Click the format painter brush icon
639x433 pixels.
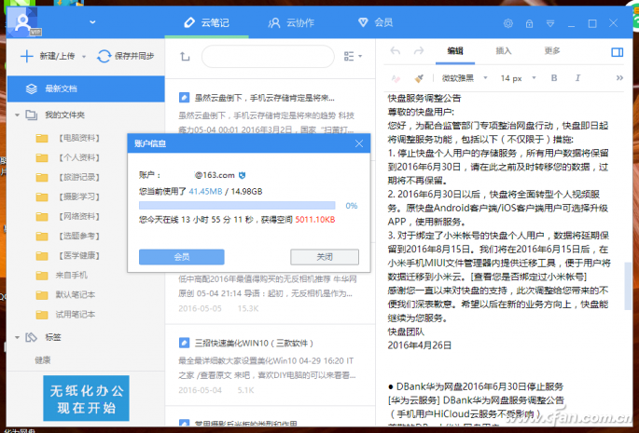pyautogui.click(x=419, y=78)
